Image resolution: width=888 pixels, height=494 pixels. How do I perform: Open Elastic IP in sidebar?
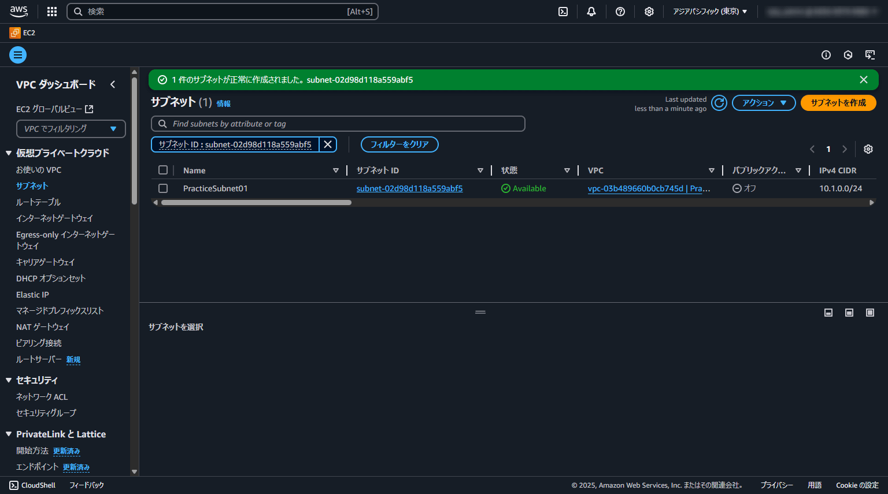pyautogui.click(x=32, y=295)
